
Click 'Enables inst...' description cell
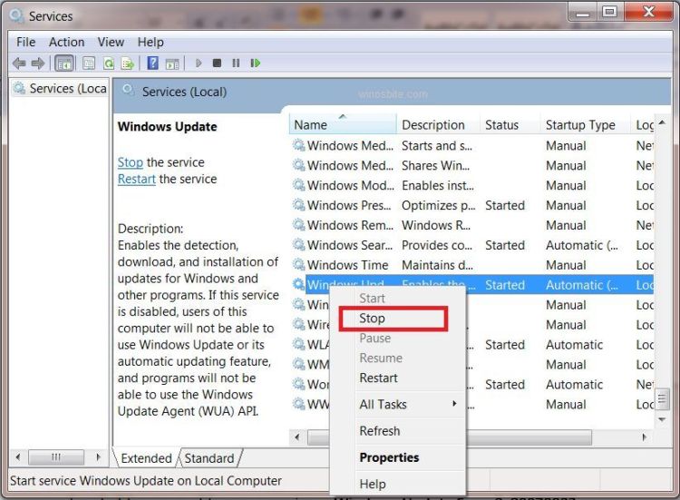pyautogui.click(x=438, y=185)
